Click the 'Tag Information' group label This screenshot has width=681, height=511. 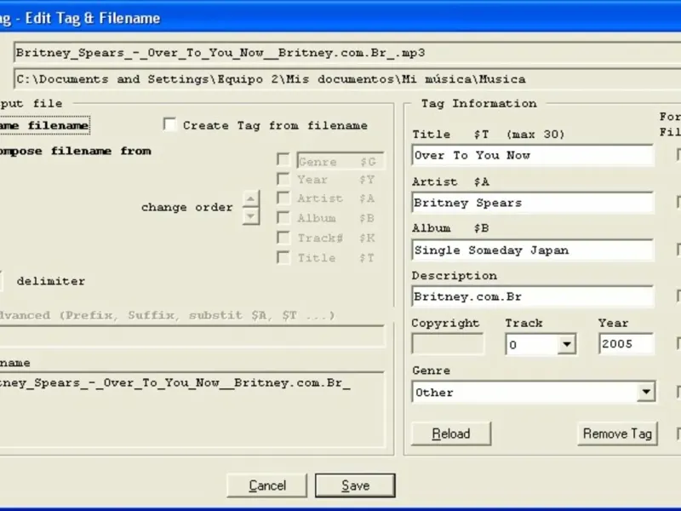(478, 103)
